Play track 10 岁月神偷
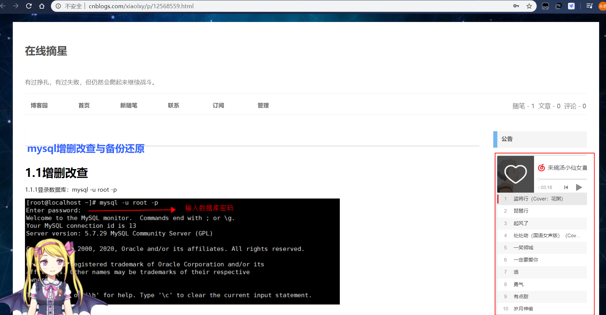Screen dimensions: 606x315 (542, 309)
